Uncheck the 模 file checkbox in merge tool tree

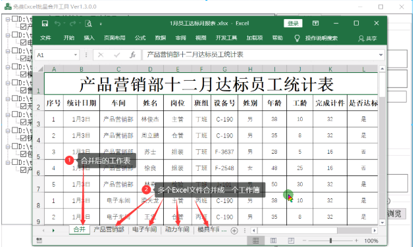[23, 74]
